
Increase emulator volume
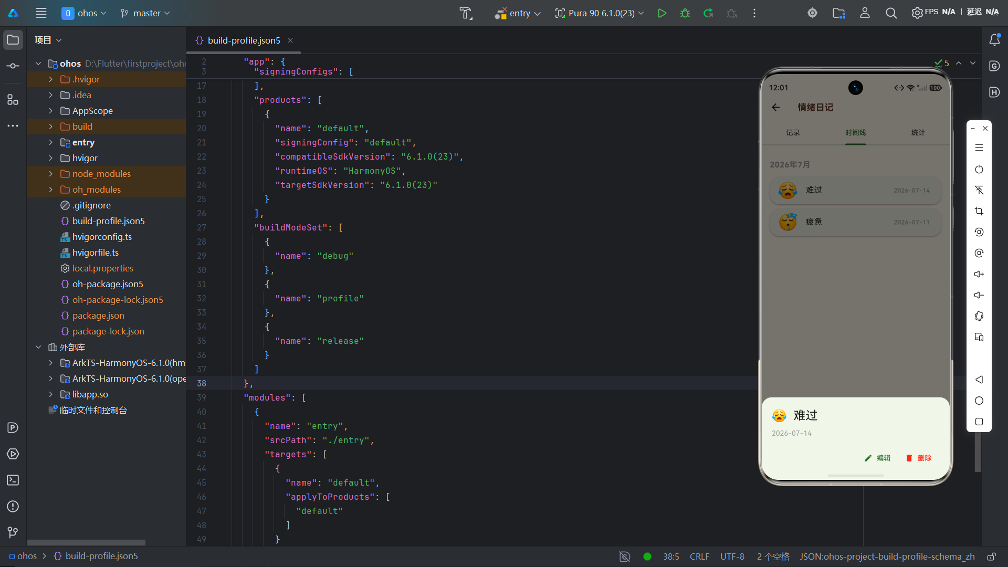[979, 274]
